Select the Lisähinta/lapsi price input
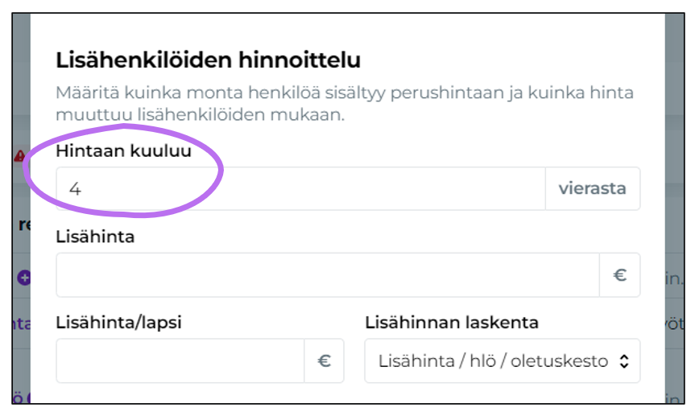The image size is (699, 416). [180, 361]
